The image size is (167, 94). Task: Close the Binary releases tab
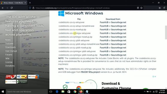click(25, 3)
